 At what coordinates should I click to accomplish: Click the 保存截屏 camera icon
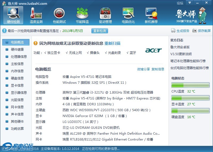(195, 31)
